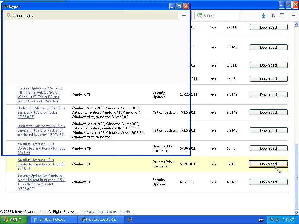Open Security Update for Windows Media Format Runtime link
The width and height of the screenshot is (299, 224).
tap(41, 182)
